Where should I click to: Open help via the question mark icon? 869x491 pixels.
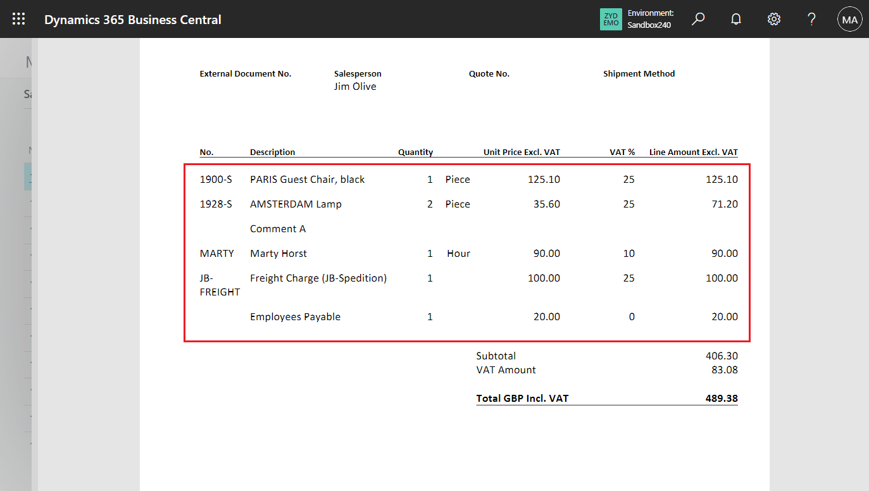[811, 18]
